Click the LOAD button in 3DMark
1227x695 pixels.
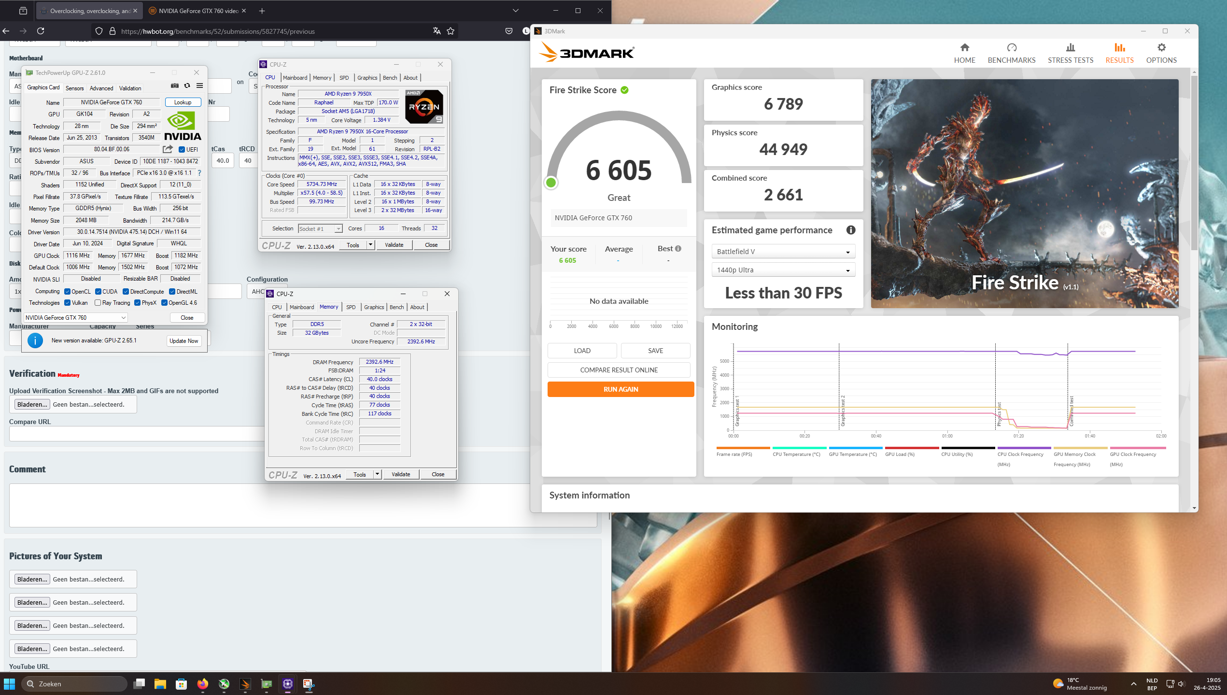tap(582, 351)
